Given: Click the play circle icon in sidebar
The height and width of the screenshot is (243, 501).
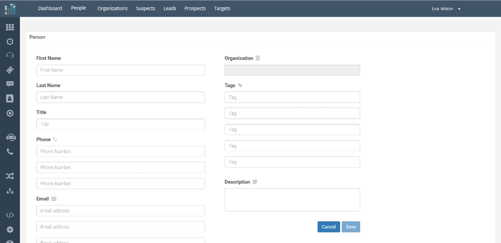Looking at the screenshot, I should 10,113.
